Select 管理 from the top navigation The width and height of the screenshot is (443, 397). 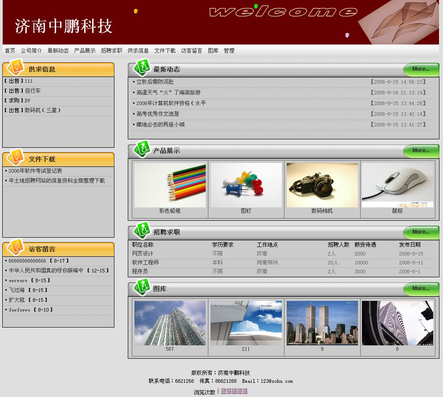229,51
